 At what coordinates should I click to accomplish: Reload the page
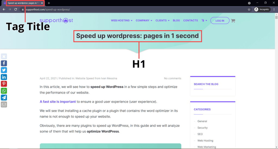click(15, 9)
